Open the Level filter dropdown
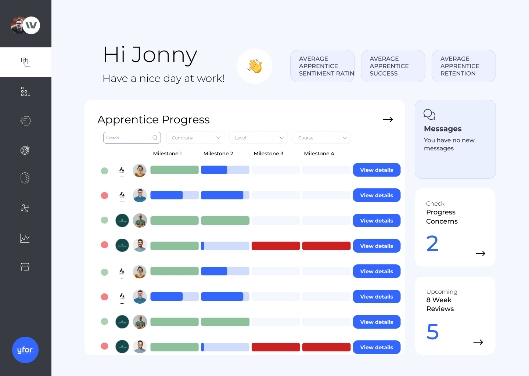Screen dimensions: 529x376 tap(258, 137)
